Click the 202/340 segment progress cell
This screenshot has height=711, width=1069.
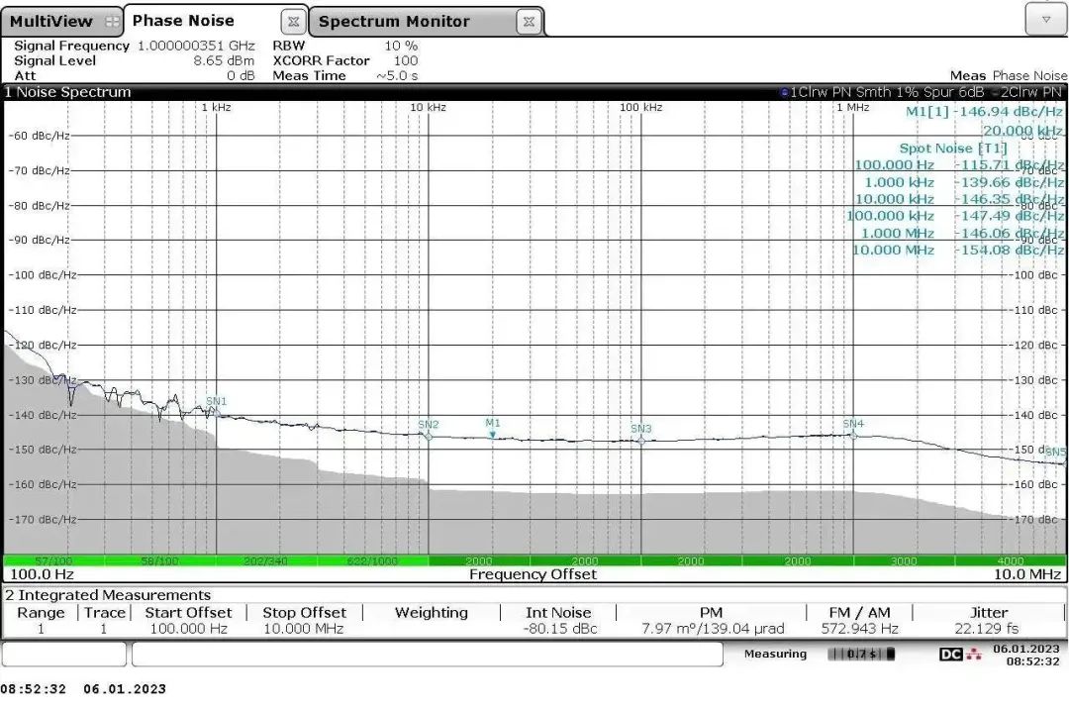266,560
